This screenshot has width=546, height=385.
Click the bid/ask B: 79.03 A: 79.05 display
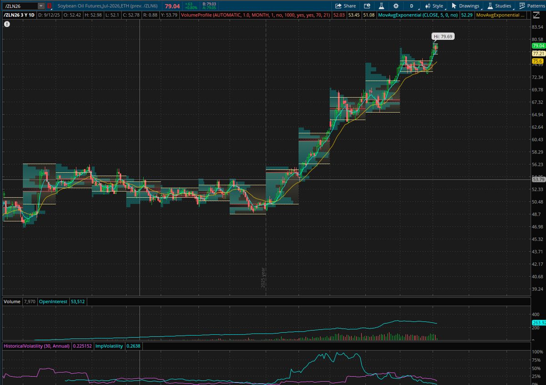click(210, 6)
